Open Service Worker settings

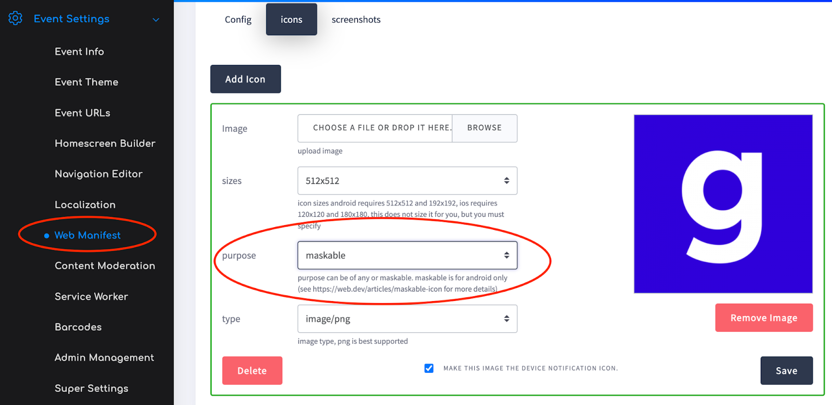point(92,296)
